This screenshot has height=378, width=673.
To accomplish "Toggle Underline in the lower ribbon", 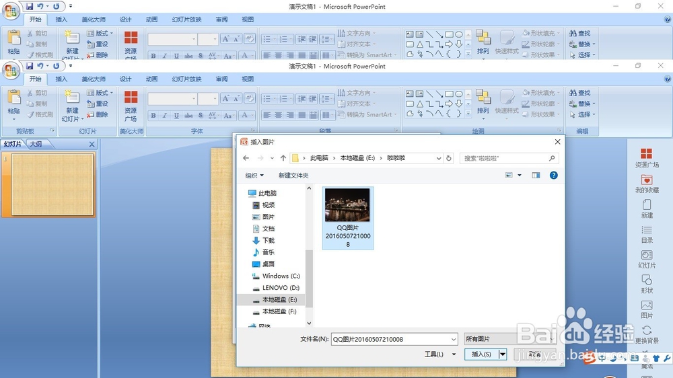I will point(176,115).
